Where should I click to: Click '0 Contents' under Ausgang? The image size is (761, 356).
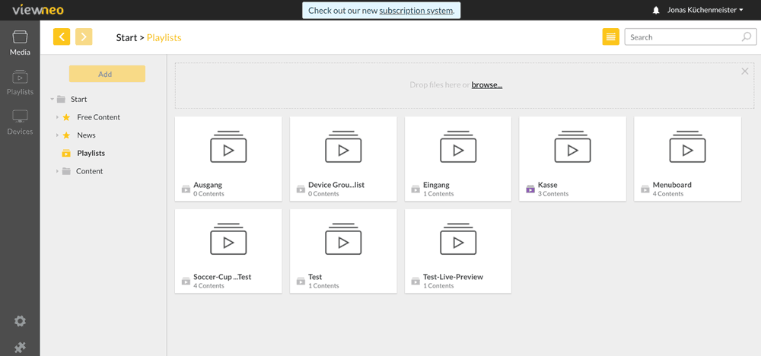[209, 193]
